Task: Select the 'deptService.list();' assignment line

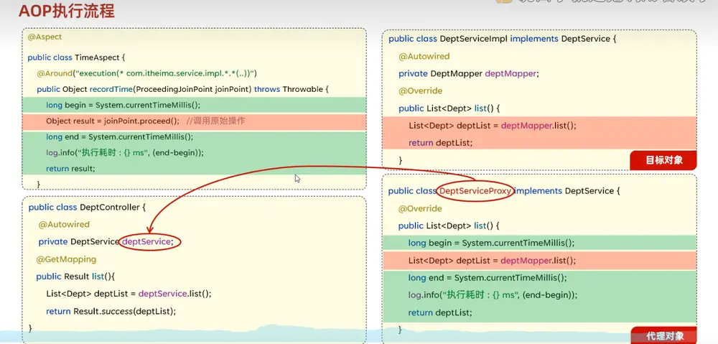Action: coord(129,294)
